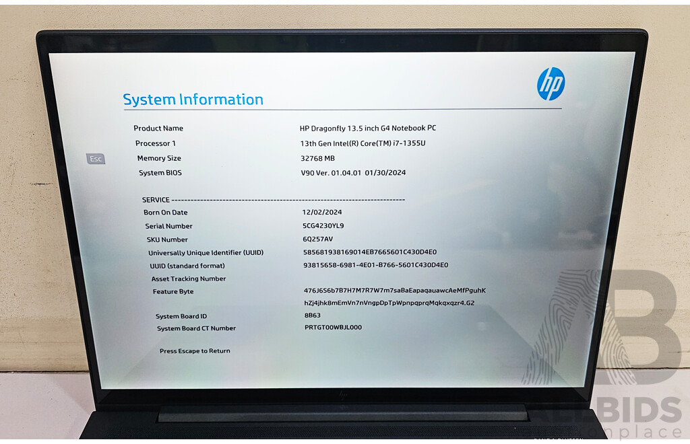
Task: Select the System Board ID 8B63 entry
Action: pyautogui.click(x=179, y=316)
